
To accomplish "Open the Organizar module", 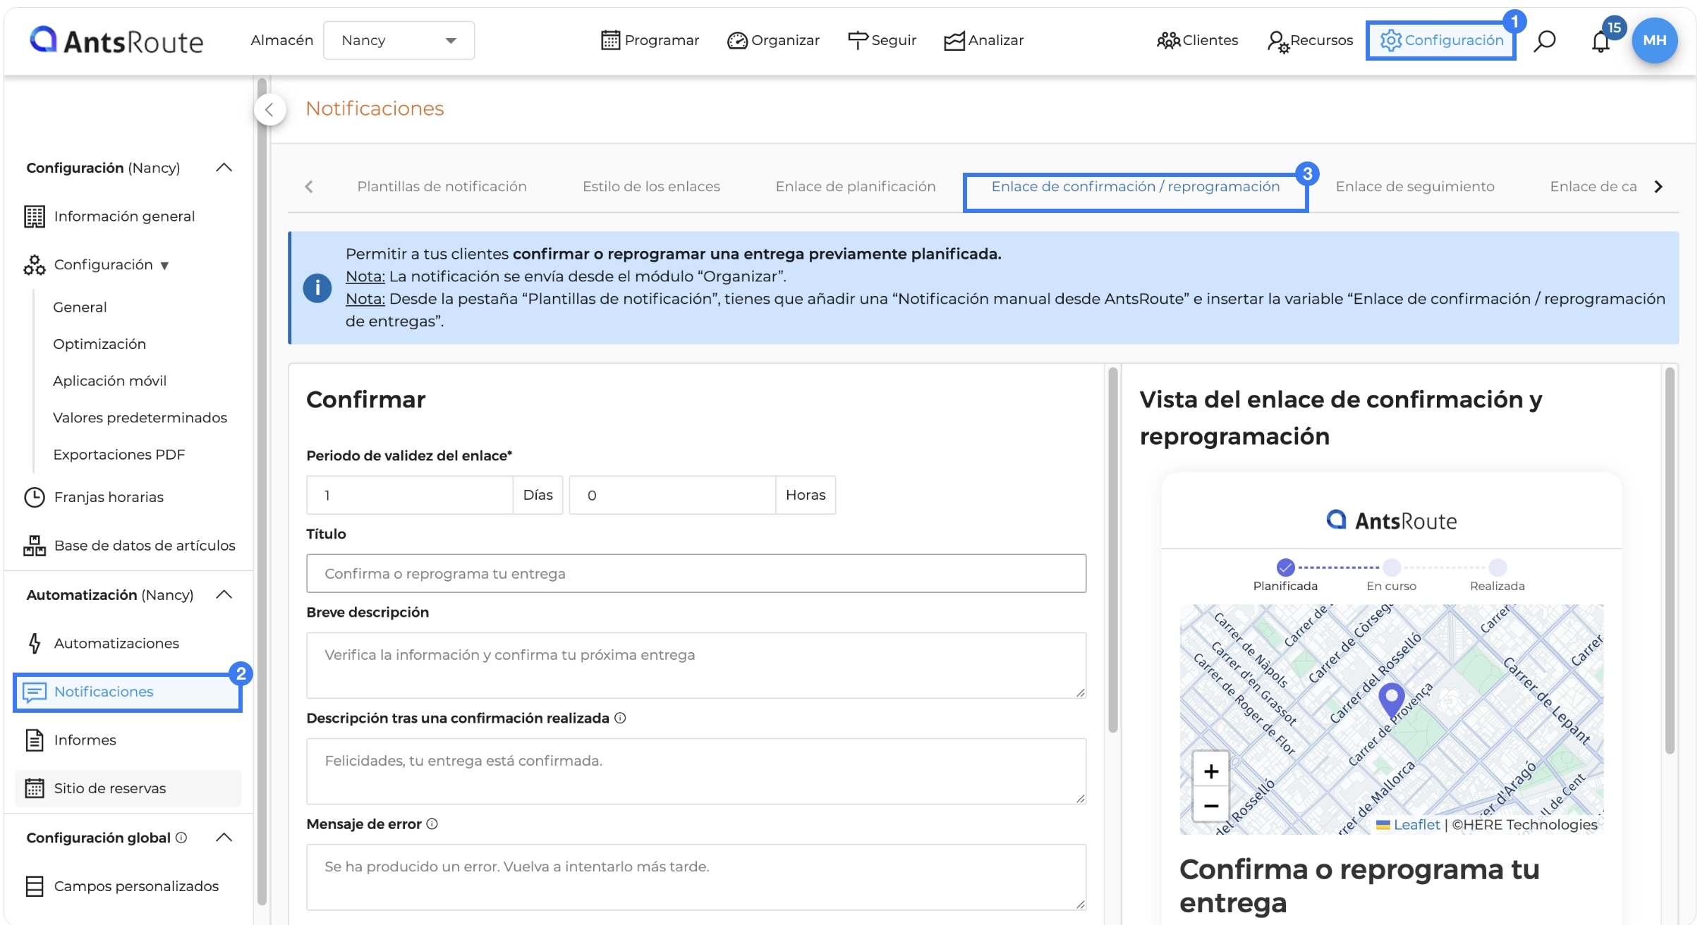I will click(x=773, y=40).
